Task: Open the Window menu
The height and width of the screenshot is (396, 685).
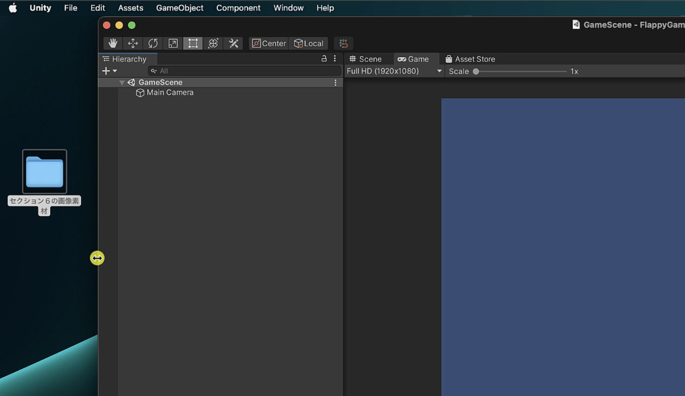Action: [x=289, y=8]
